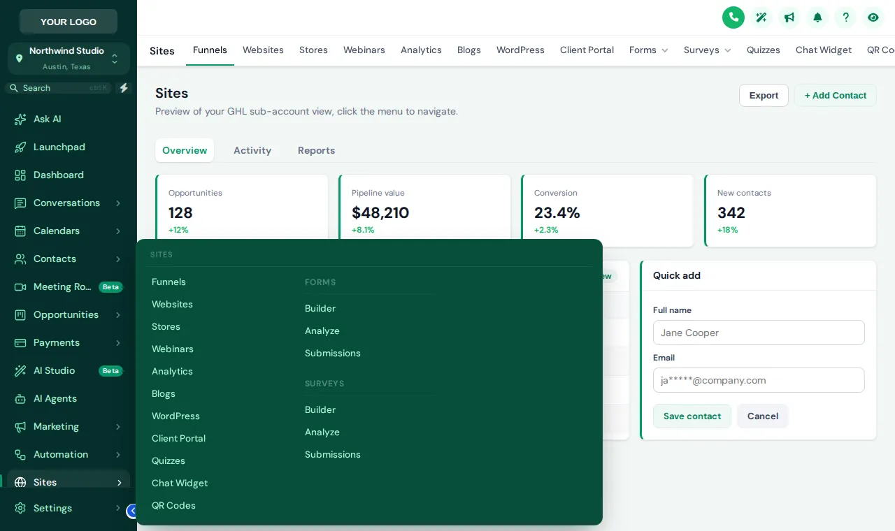Expand the Conversations submenu chevron
Viewport: 895px width, 531px height.
coord(118,203)
